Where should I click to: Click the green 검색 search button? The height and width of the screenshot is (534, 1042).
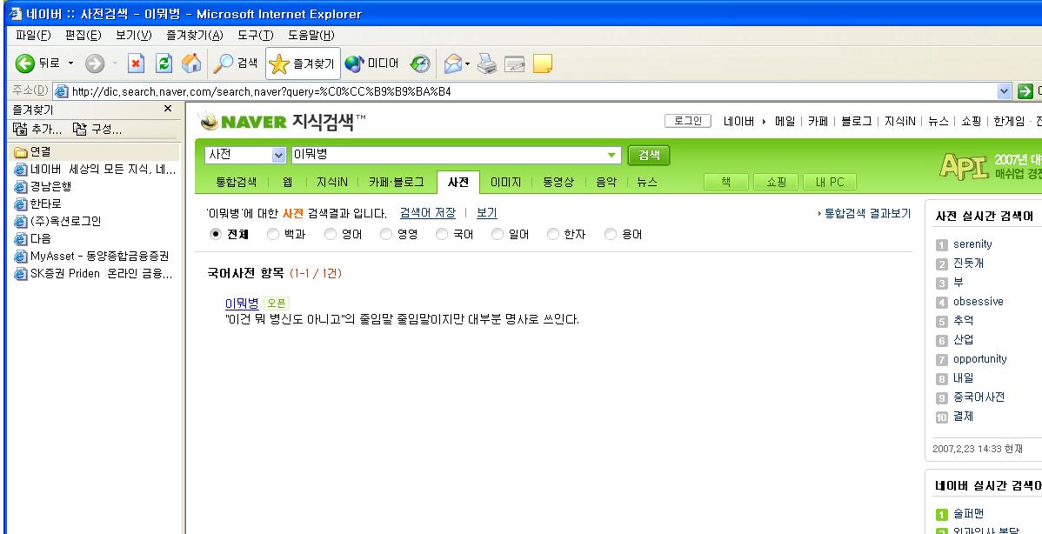pos(649,156)
